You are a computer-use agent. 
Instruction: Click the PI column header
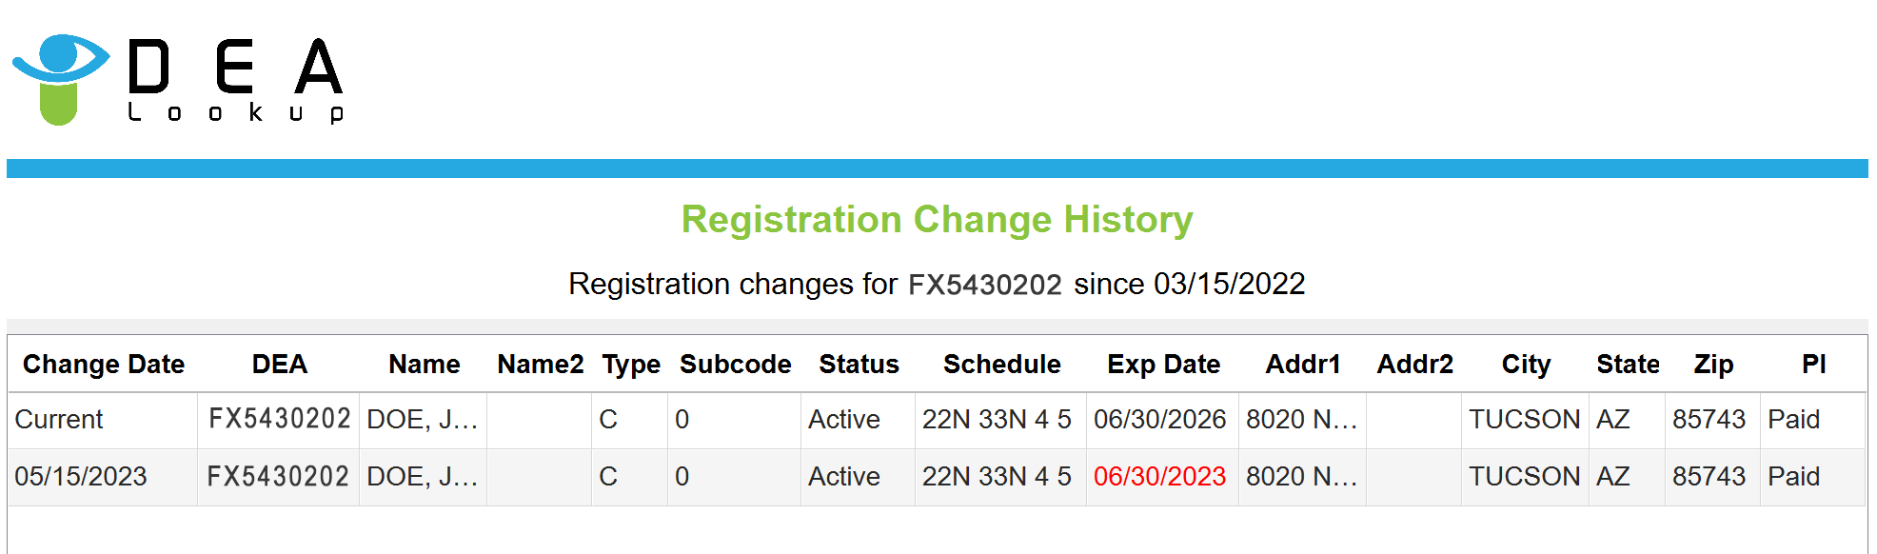tap(1813, 365)
